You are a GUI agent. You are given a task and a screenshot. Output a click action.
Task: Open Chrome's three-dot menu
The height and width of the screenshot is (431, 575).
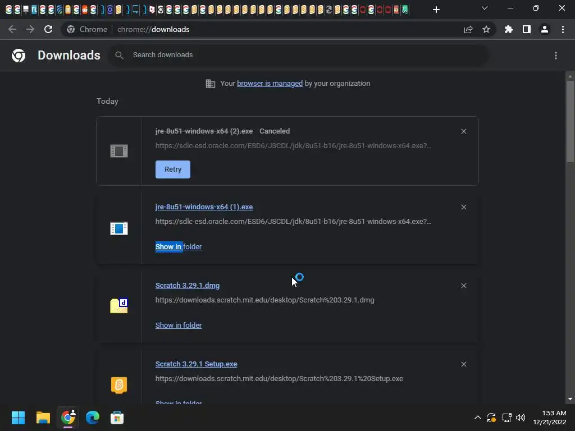[x=563, y=29]
